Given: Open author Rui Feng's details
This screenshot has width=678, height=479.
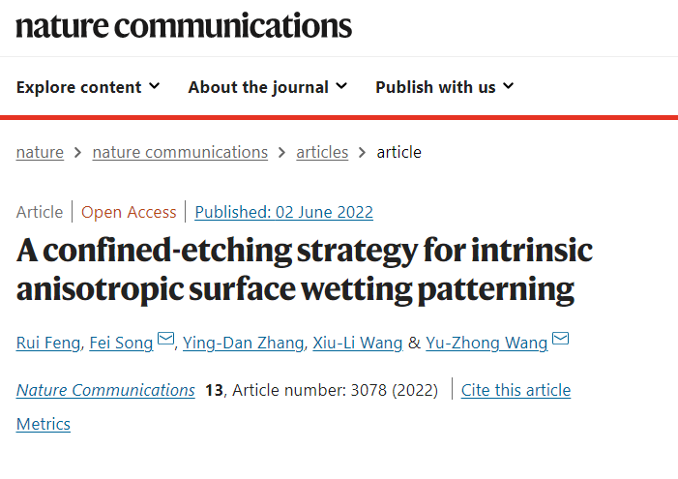Looking at the screenshot, I should click(x=47, y=343).
